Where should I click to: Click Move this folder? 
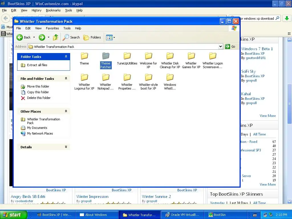point(35,86)
